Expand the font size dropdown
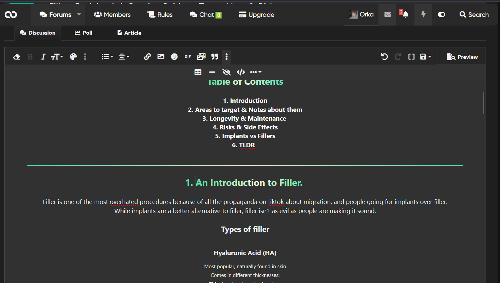Screen dimensions: 500x283 [57, 57]
